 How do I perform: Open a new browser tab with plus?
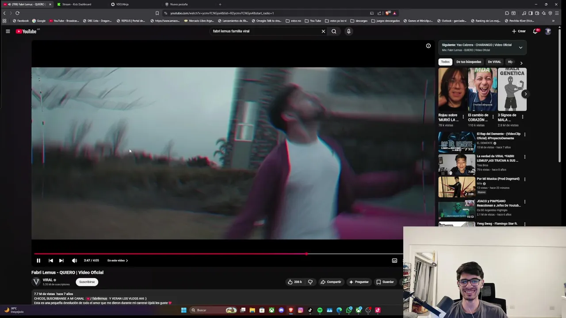pos(220,4)
